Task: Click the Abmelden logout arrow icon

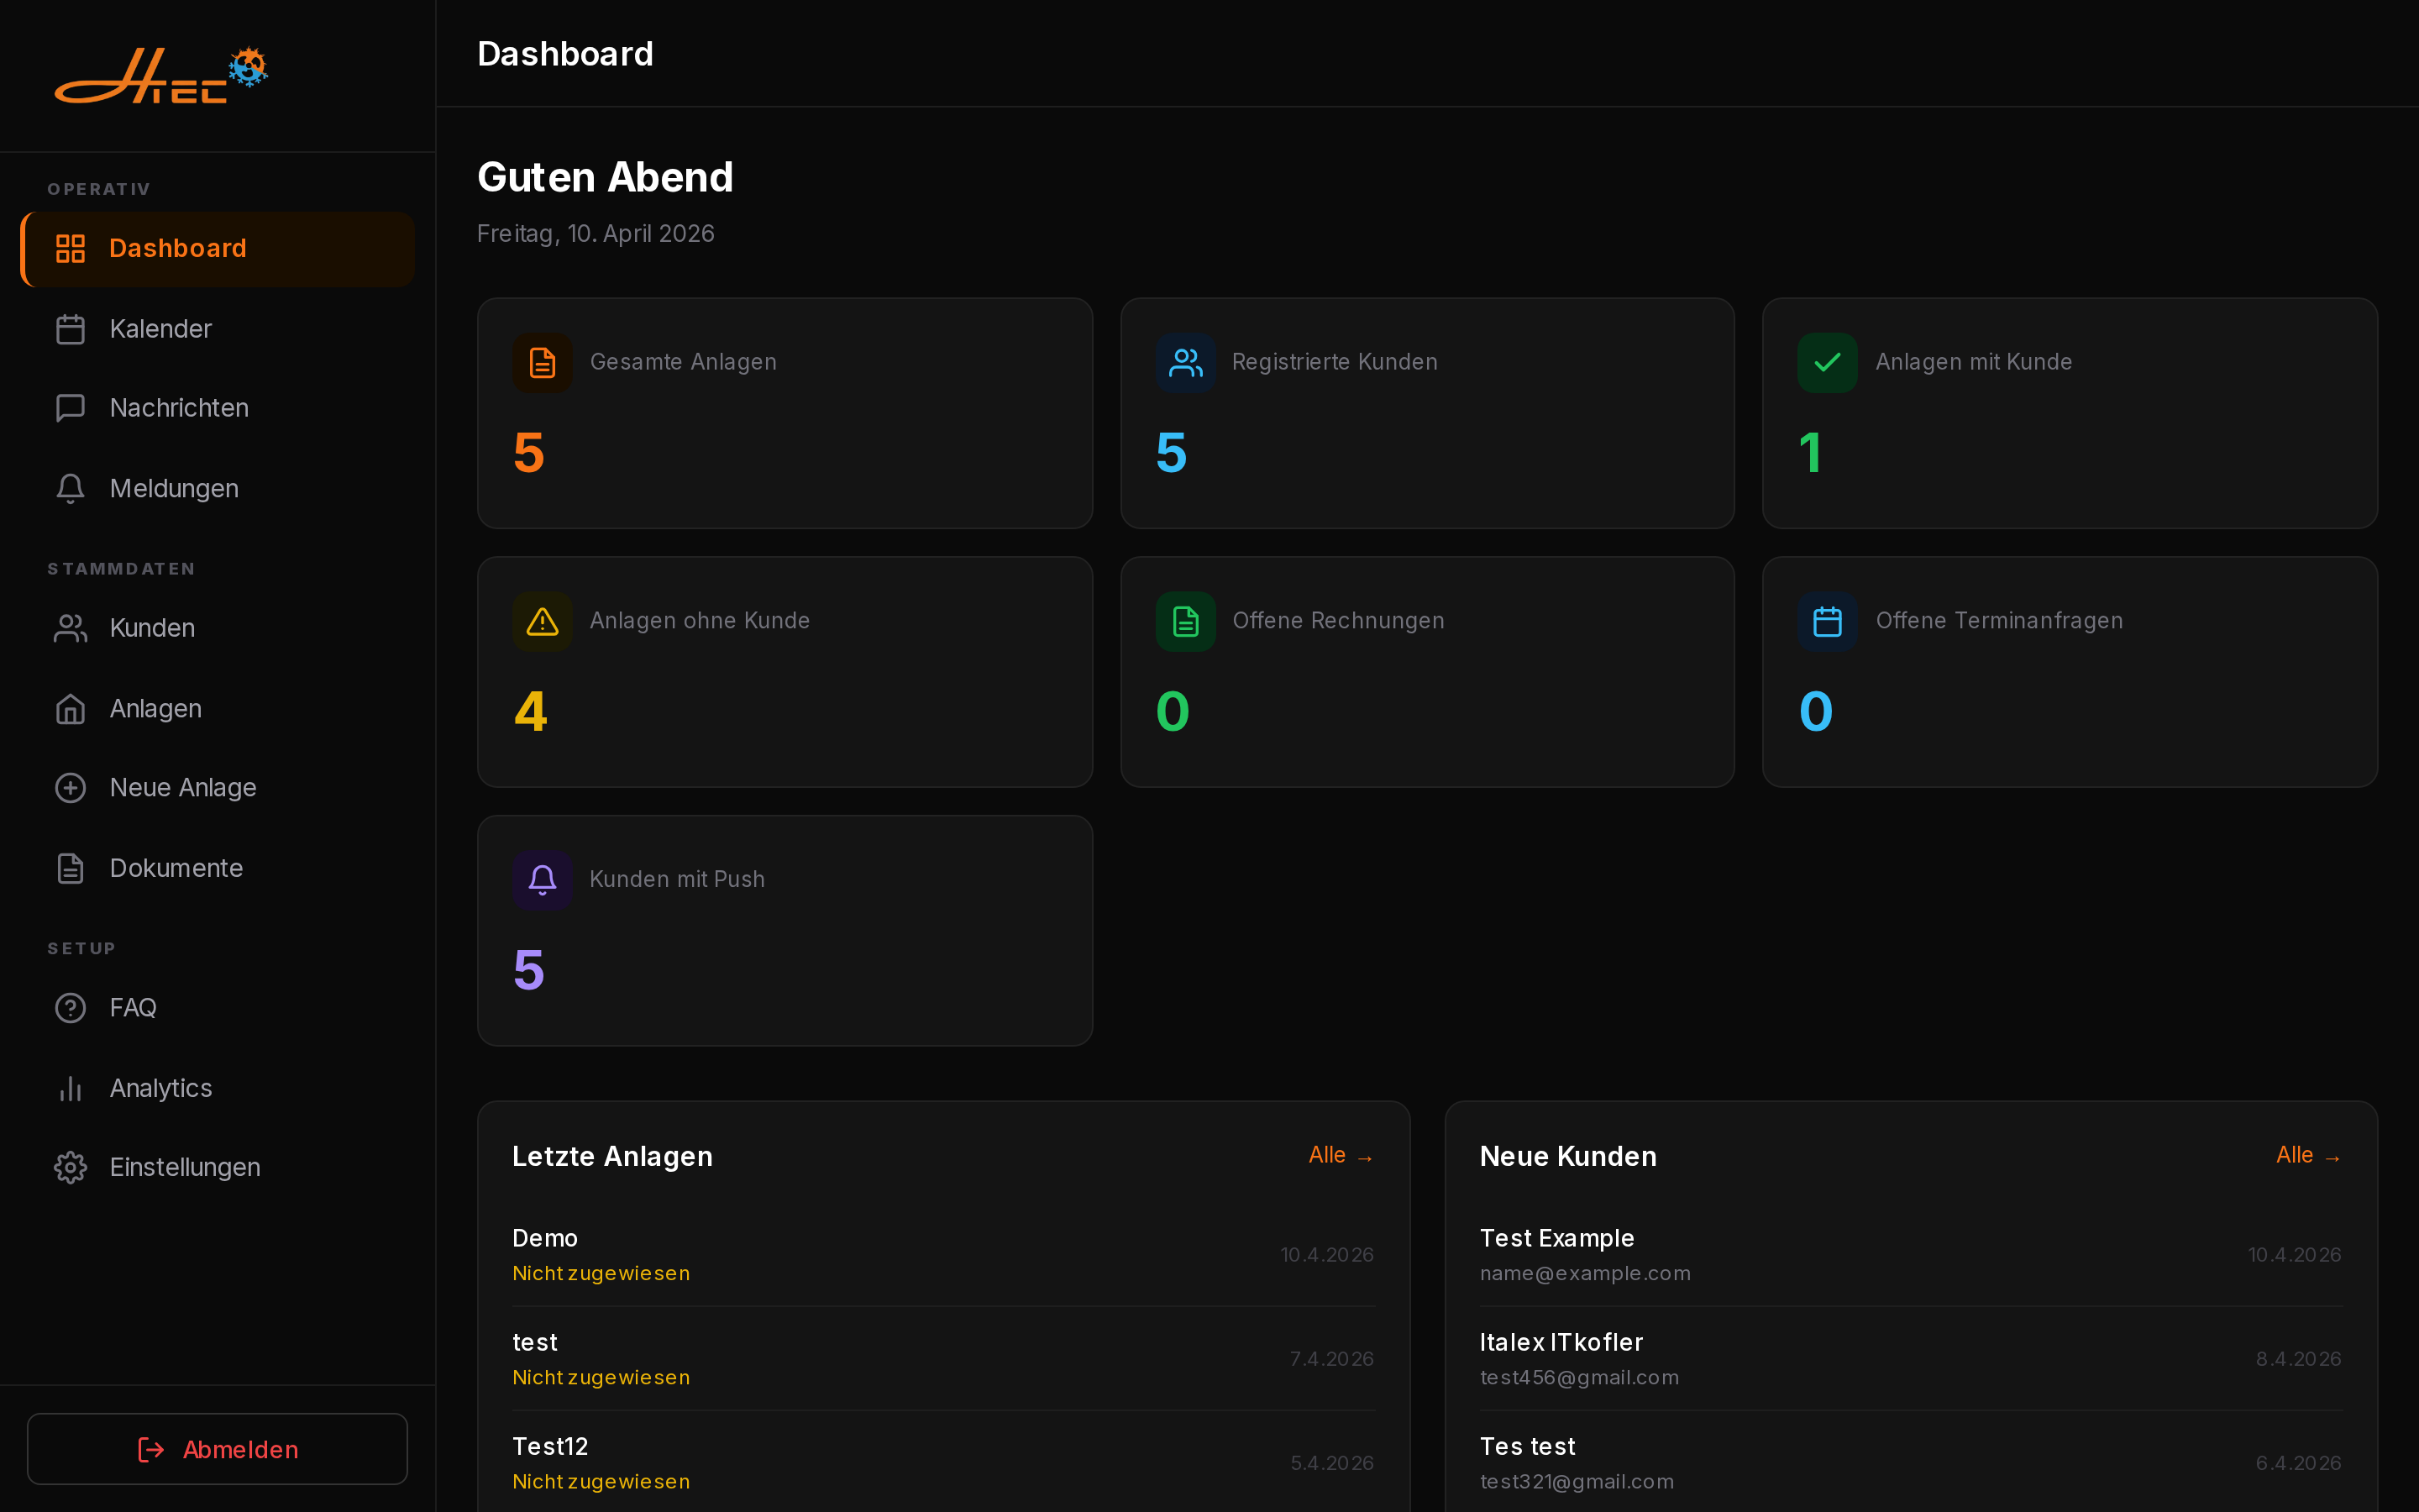Action: 151,1449
